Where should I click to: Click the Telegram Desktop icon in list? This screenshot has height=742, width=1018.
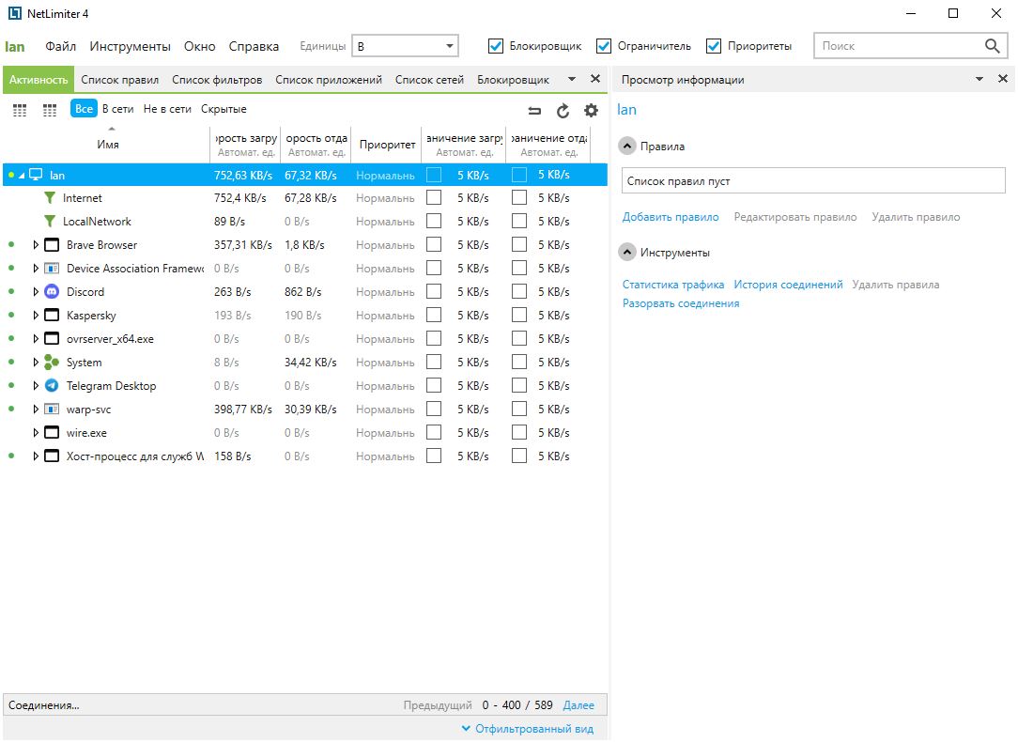coord(52,386)
